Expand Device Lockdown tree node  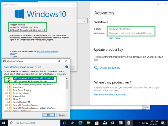coord(6,93)
